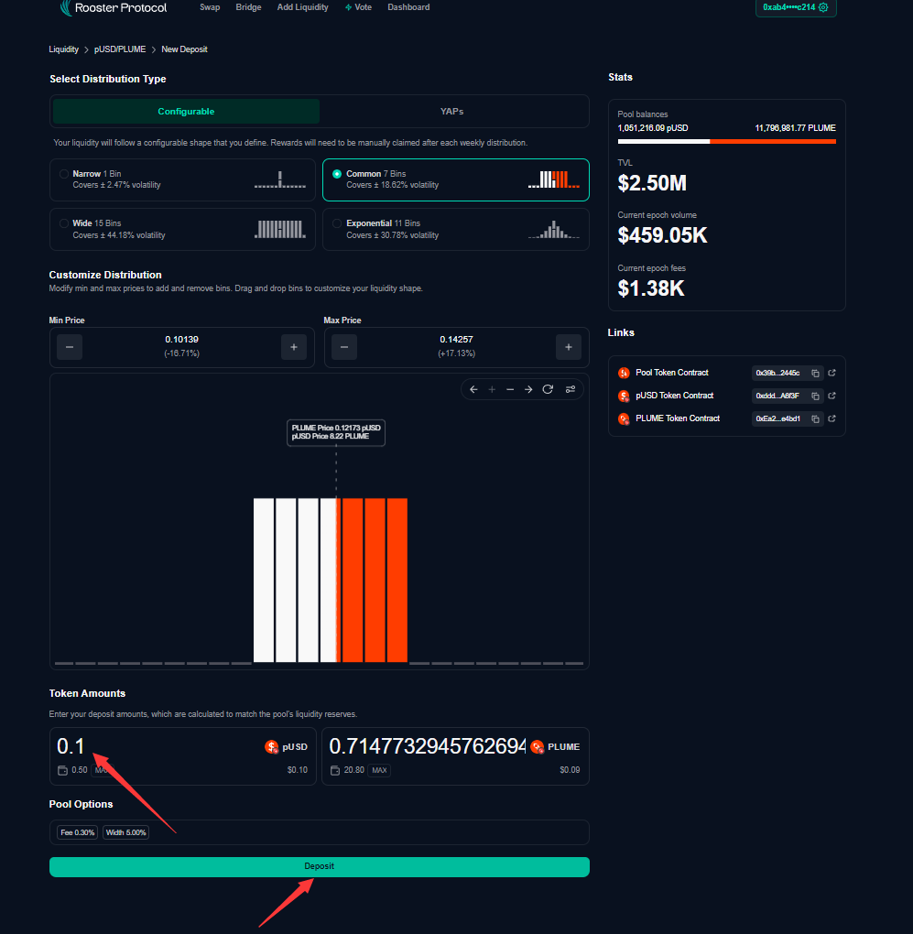Decrease Max Price with minus button
The image size is (913, 934).
(x=344, y=347)
